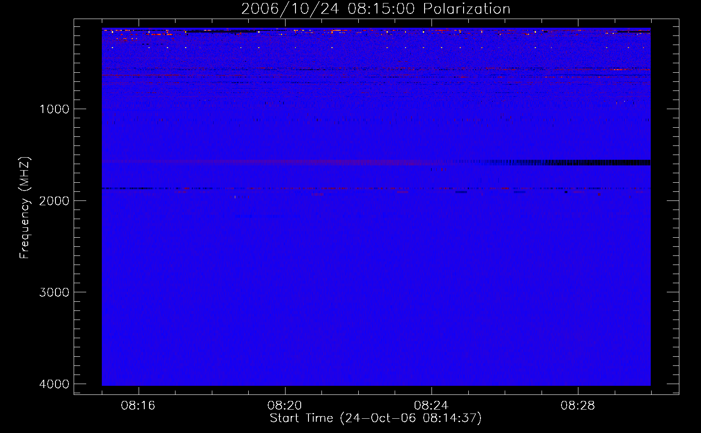Click the 4000 frequency tick label
The width and height of the screenshot is (701, 433).
tap(54, 384)
